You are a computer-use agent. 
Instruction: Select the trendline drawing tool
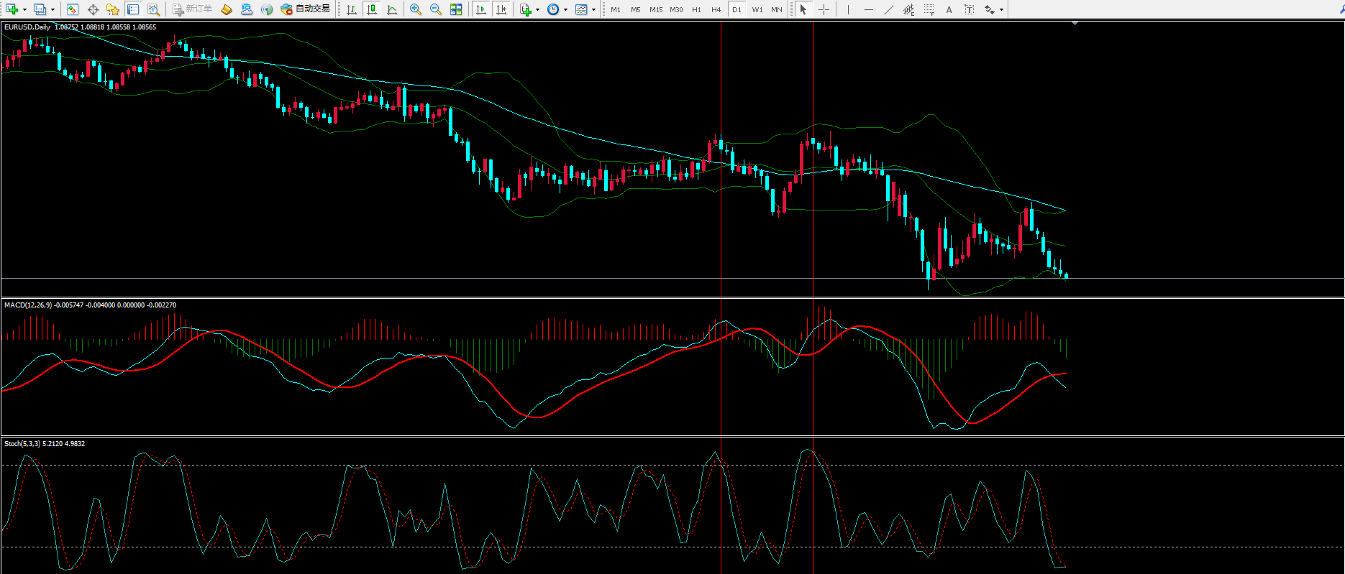[889, 9]
